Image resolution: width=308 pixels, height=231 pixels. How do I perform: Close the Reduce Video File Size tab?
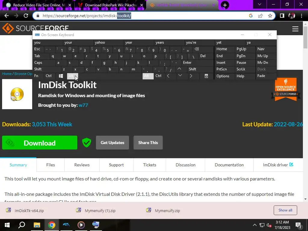[70, 5]
